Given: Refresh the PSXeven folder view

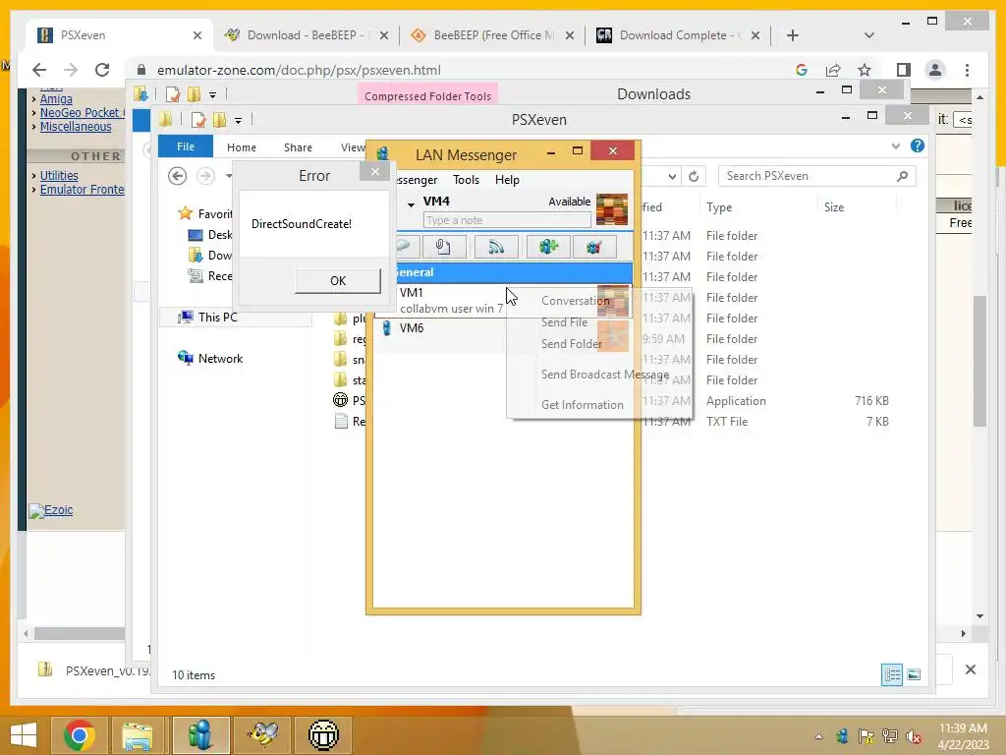Looking at the screenshot, I should click(694, 177).
